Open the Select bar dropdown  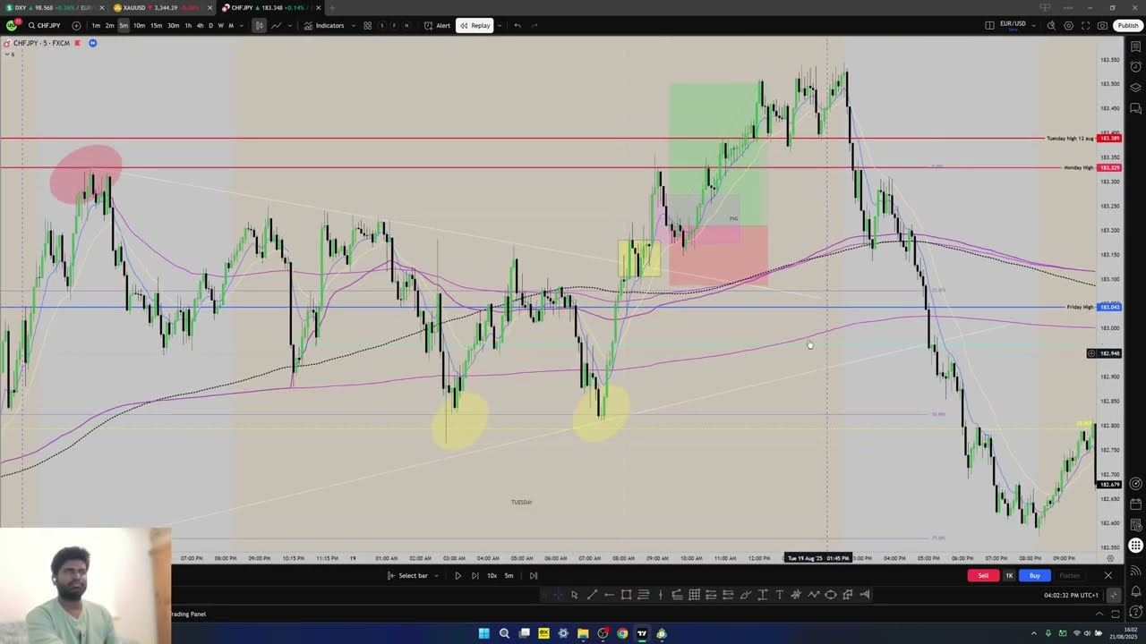[413, 575]
